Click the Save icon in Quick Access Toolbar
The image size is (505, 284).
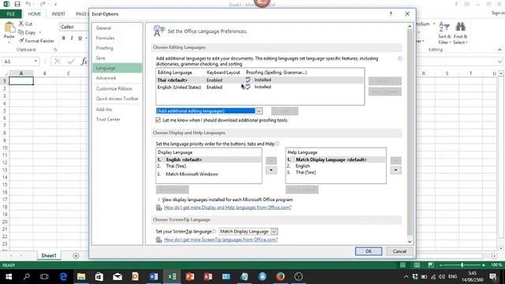[17, 4]
